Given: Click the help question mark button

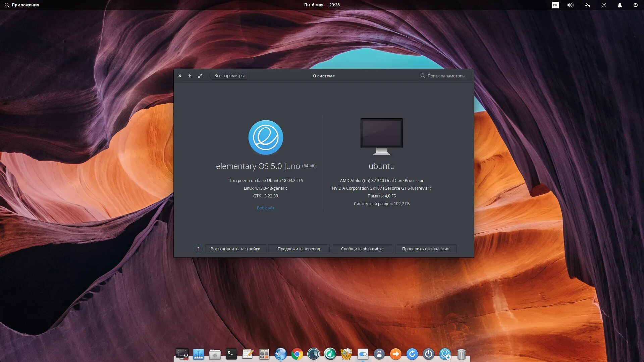Looking at the screenshot, I should coord(198,249).
